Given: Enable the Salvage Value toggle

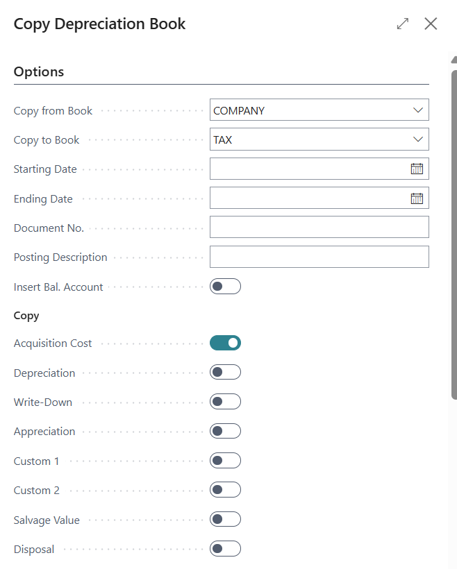Looking at the screenshot, I should coord(225,519).
